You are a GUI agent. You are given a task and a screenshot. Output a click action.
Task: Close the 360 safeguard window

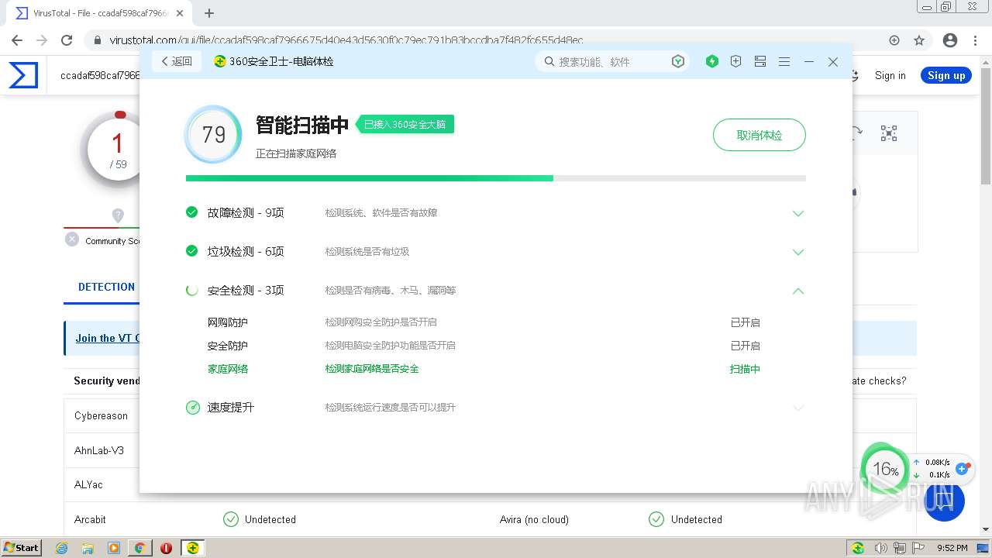(x=833, y=61)
